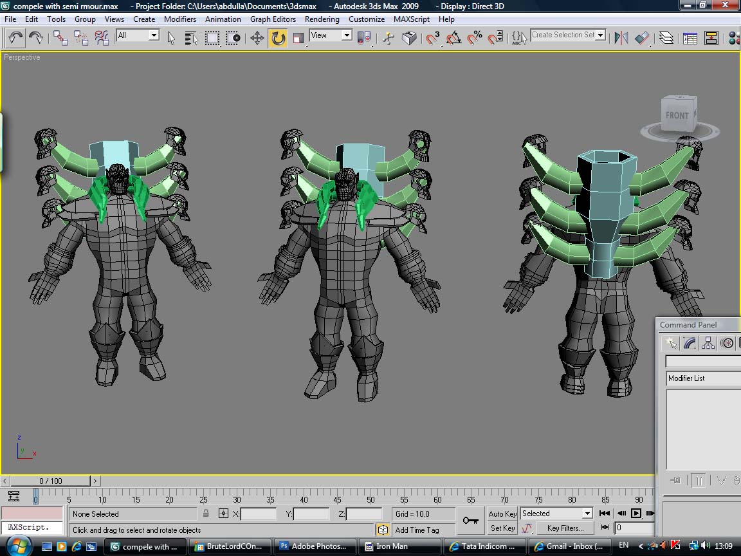The width and height of the screenshot is (741, 556).
Task: Open the Create tab in Command Panel
Action: click(x=671, y=343)
